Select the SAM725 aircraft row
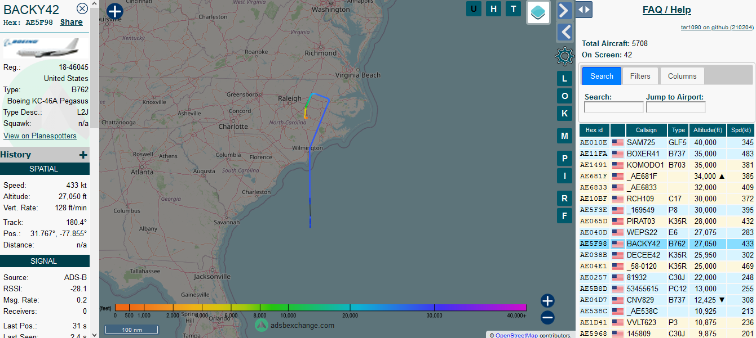Image resolution: width=756 pixels, height=338 pixels. click(x=667, y=143)
